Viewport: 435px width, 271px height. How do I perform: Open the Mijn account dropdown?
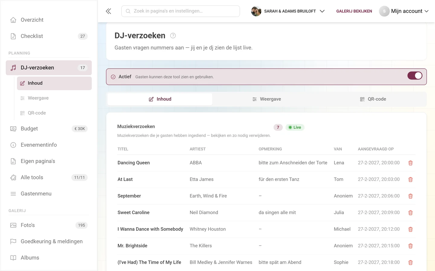pos(404,11)
